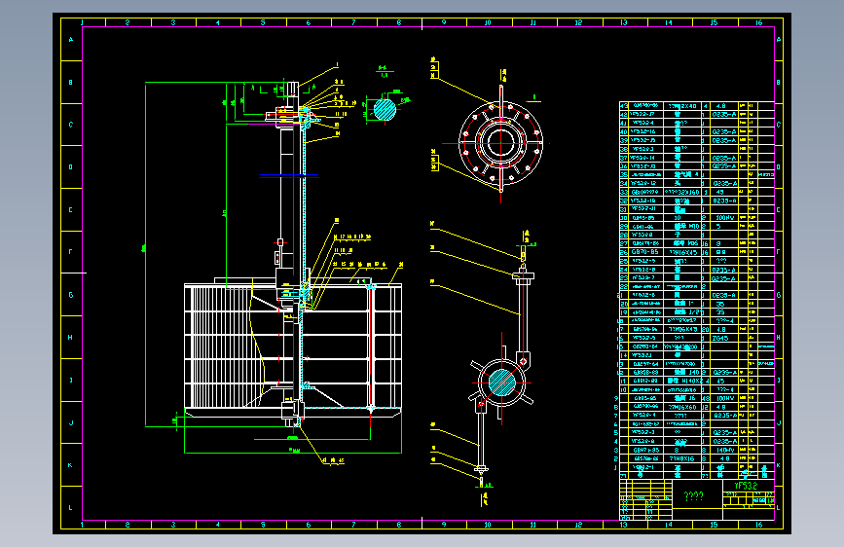Select quantity 48 in parts list row 9
This screenshot has height=547, width=844.
(705, 398)
